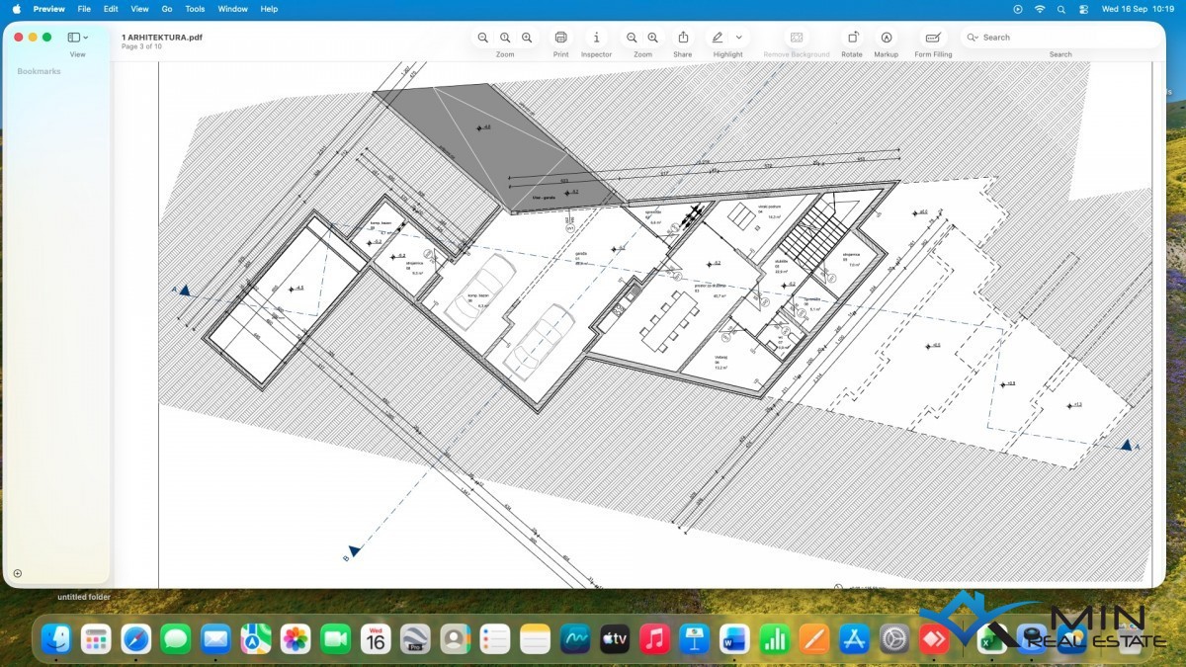Zoom in with the magnifier beside Print
Screen dimensions: 1186x667
click(x=527, y=38)
